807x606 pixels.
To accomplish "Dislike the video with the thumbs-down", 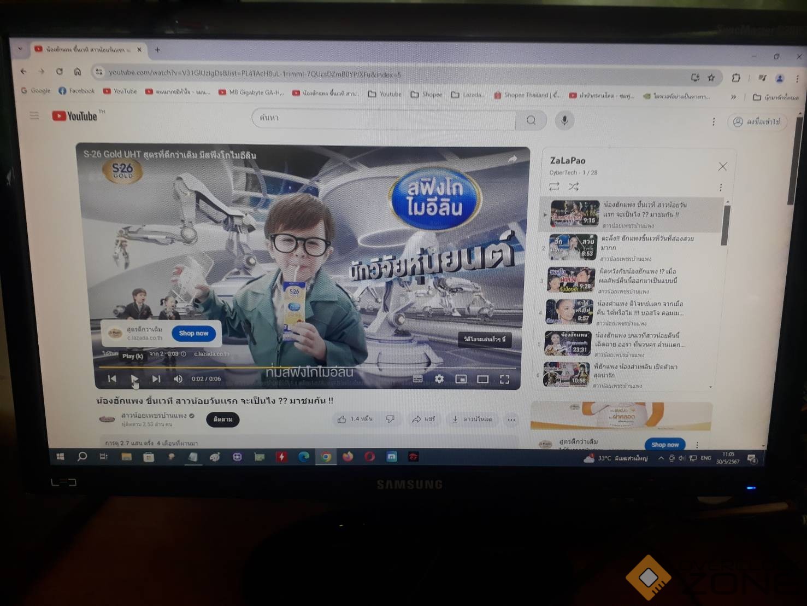I will pos(390,419).
